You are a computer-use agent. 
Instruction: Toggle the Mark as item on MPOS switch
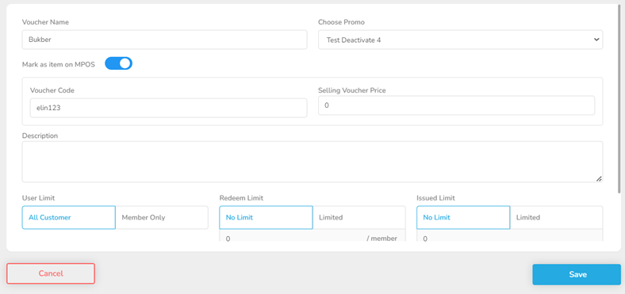coord(118,63)
